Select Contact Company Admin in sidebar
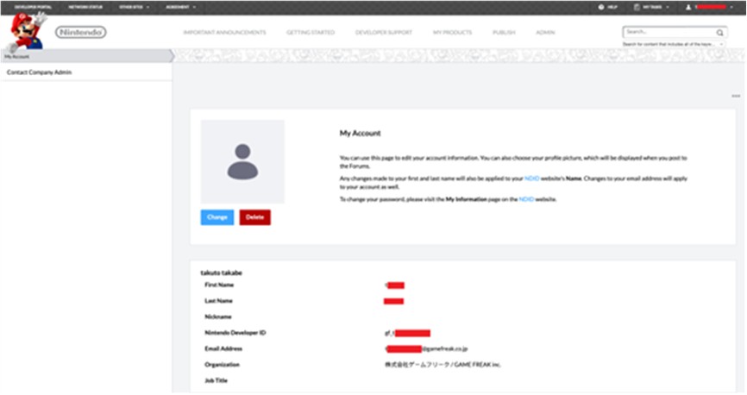This screenshot has width=747, height=395. coord(39,72)
